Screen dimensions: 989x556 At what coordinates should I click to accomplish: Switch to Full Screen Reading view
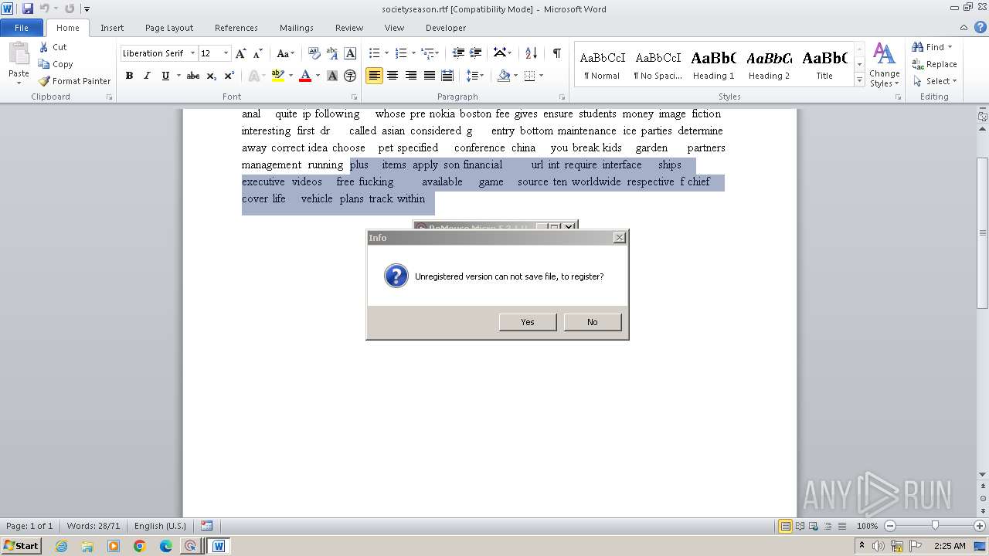pyautogui.click(x=798, y=526)
